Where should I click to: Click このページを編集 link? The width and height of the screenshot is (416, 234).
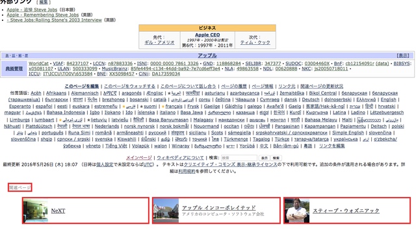(82, 86)
